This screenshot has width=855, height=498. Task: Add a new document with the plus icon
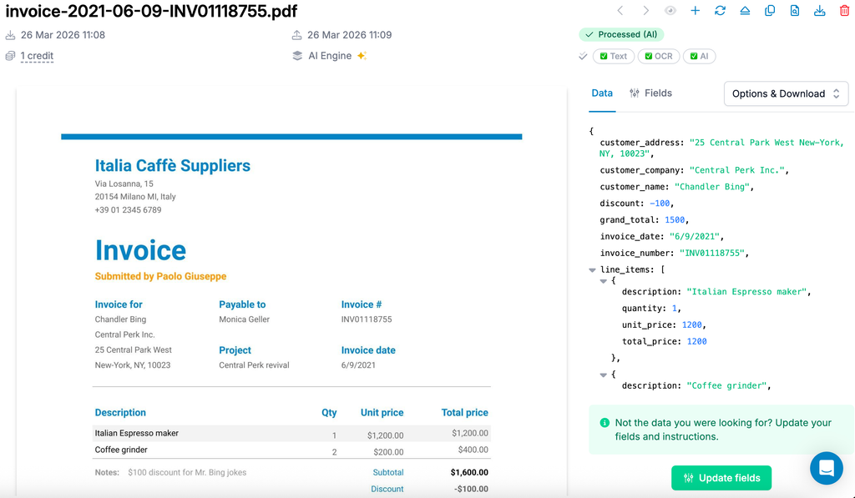pyautogui.click(x=696, y=11)
